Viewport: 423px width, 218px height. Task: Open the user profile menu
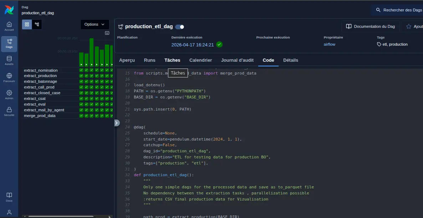click(x=9, y=212)
